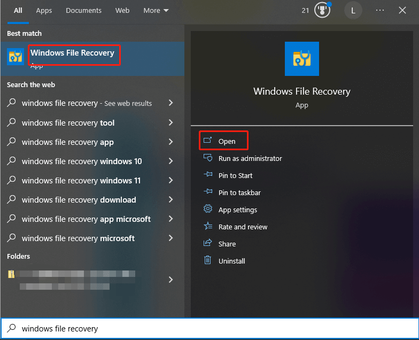Expand 'windows file recovery download' chevron
This screenshot has width=419, height=340.
pyautogui.click(x=171, y=199)
